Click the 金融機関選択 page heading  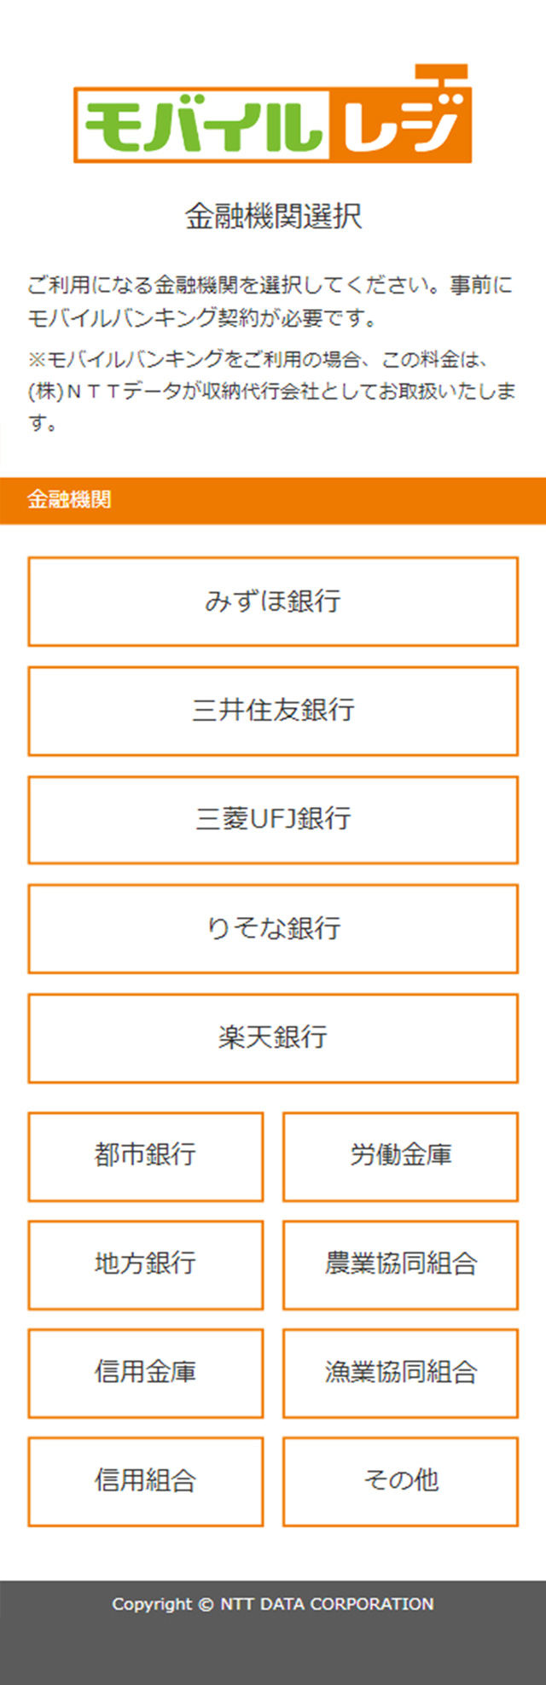tap(273, 216)
